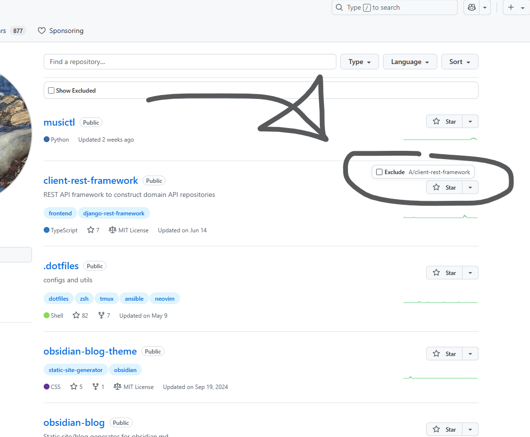This screenshot has width=530, height=437.
Task: Select the dotfiles topic tag
Action: [58, 299]
